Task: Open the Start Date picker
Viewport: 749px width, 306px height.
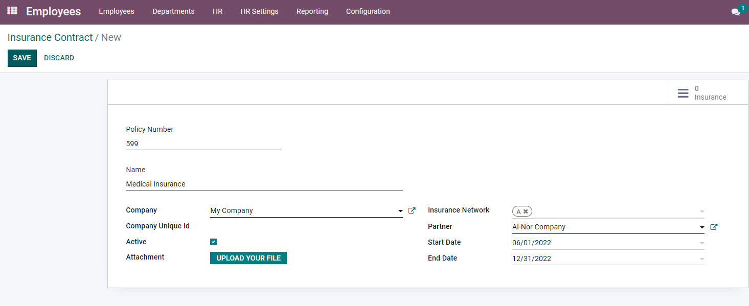Action: coord(607,243)
